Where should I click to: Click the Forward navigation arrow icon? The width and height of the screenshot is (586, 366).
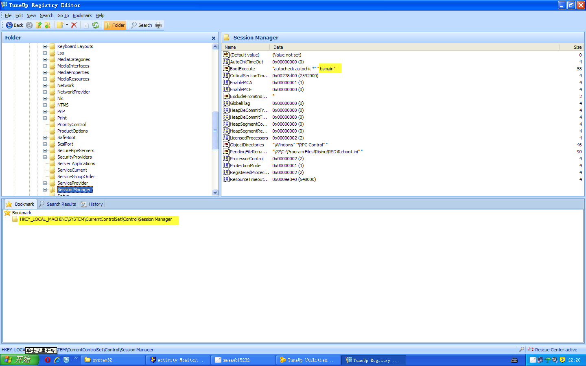coord(29,25)
